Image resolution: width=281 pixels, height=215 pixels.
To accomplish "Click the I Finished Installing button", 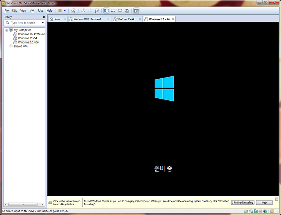I will coord(243,202).
